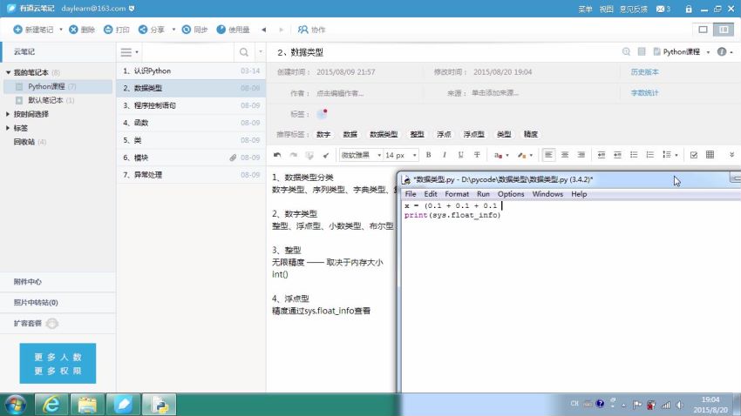Insert a checkbox using the to-do icon

tap(693, 155)
